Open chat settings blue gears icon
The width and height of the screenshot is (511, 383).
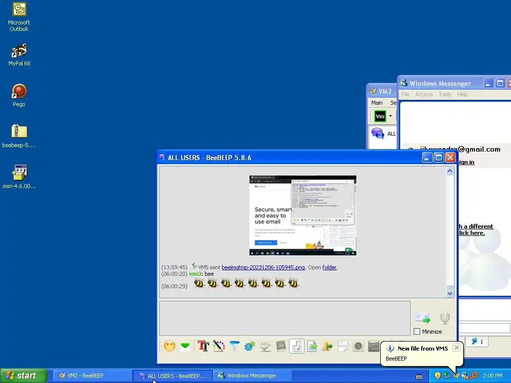tap(250, 346)
